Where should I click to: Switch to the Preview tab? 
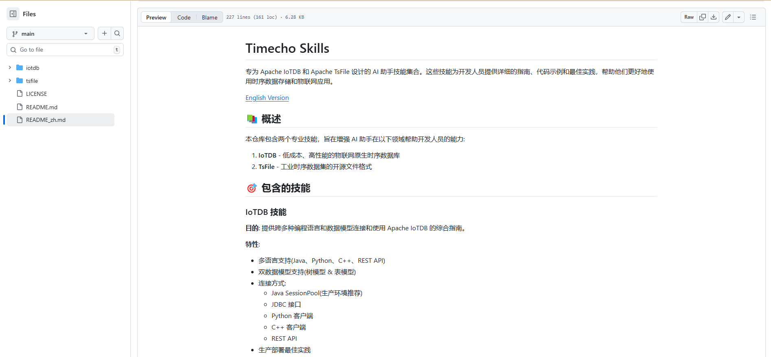pyautogui.click(x=156, y=17)
